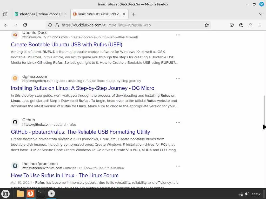266x199 pixels.
Task: Launch terminal from the taskbar
Action: pos(41,194)
